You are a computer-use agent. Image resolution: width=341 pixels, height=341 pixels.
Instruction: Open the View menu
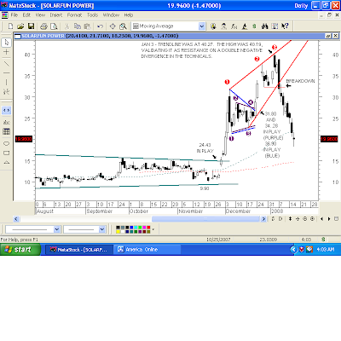40,15
